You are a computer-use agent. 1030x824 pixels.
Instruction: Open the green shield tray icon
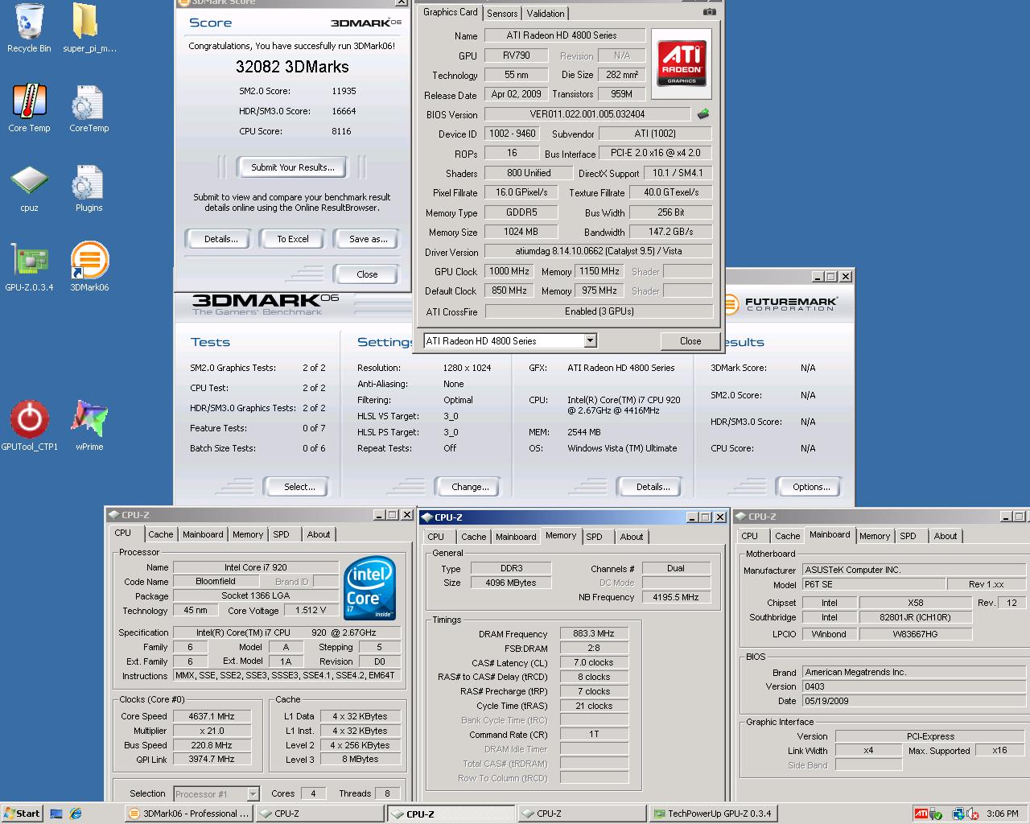click(936, 814)
